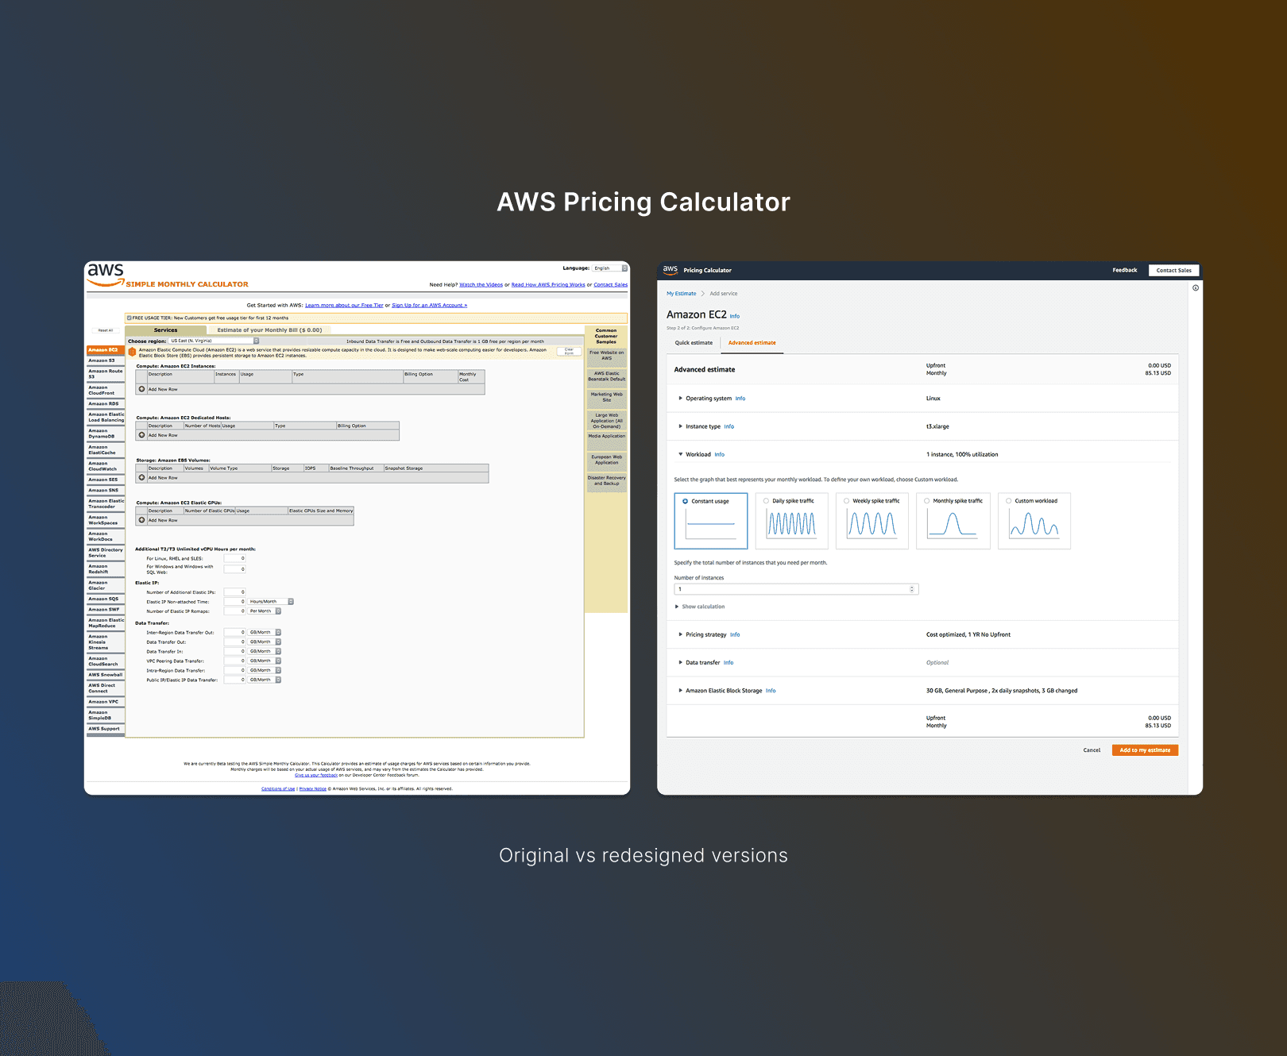This screenshot has height=1056, width=1287.
Task: Click the Custom workload graph
Action: 1034,523
